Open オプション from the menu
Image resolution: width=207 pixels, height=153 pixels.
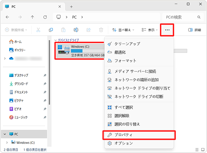coord(139,143)
